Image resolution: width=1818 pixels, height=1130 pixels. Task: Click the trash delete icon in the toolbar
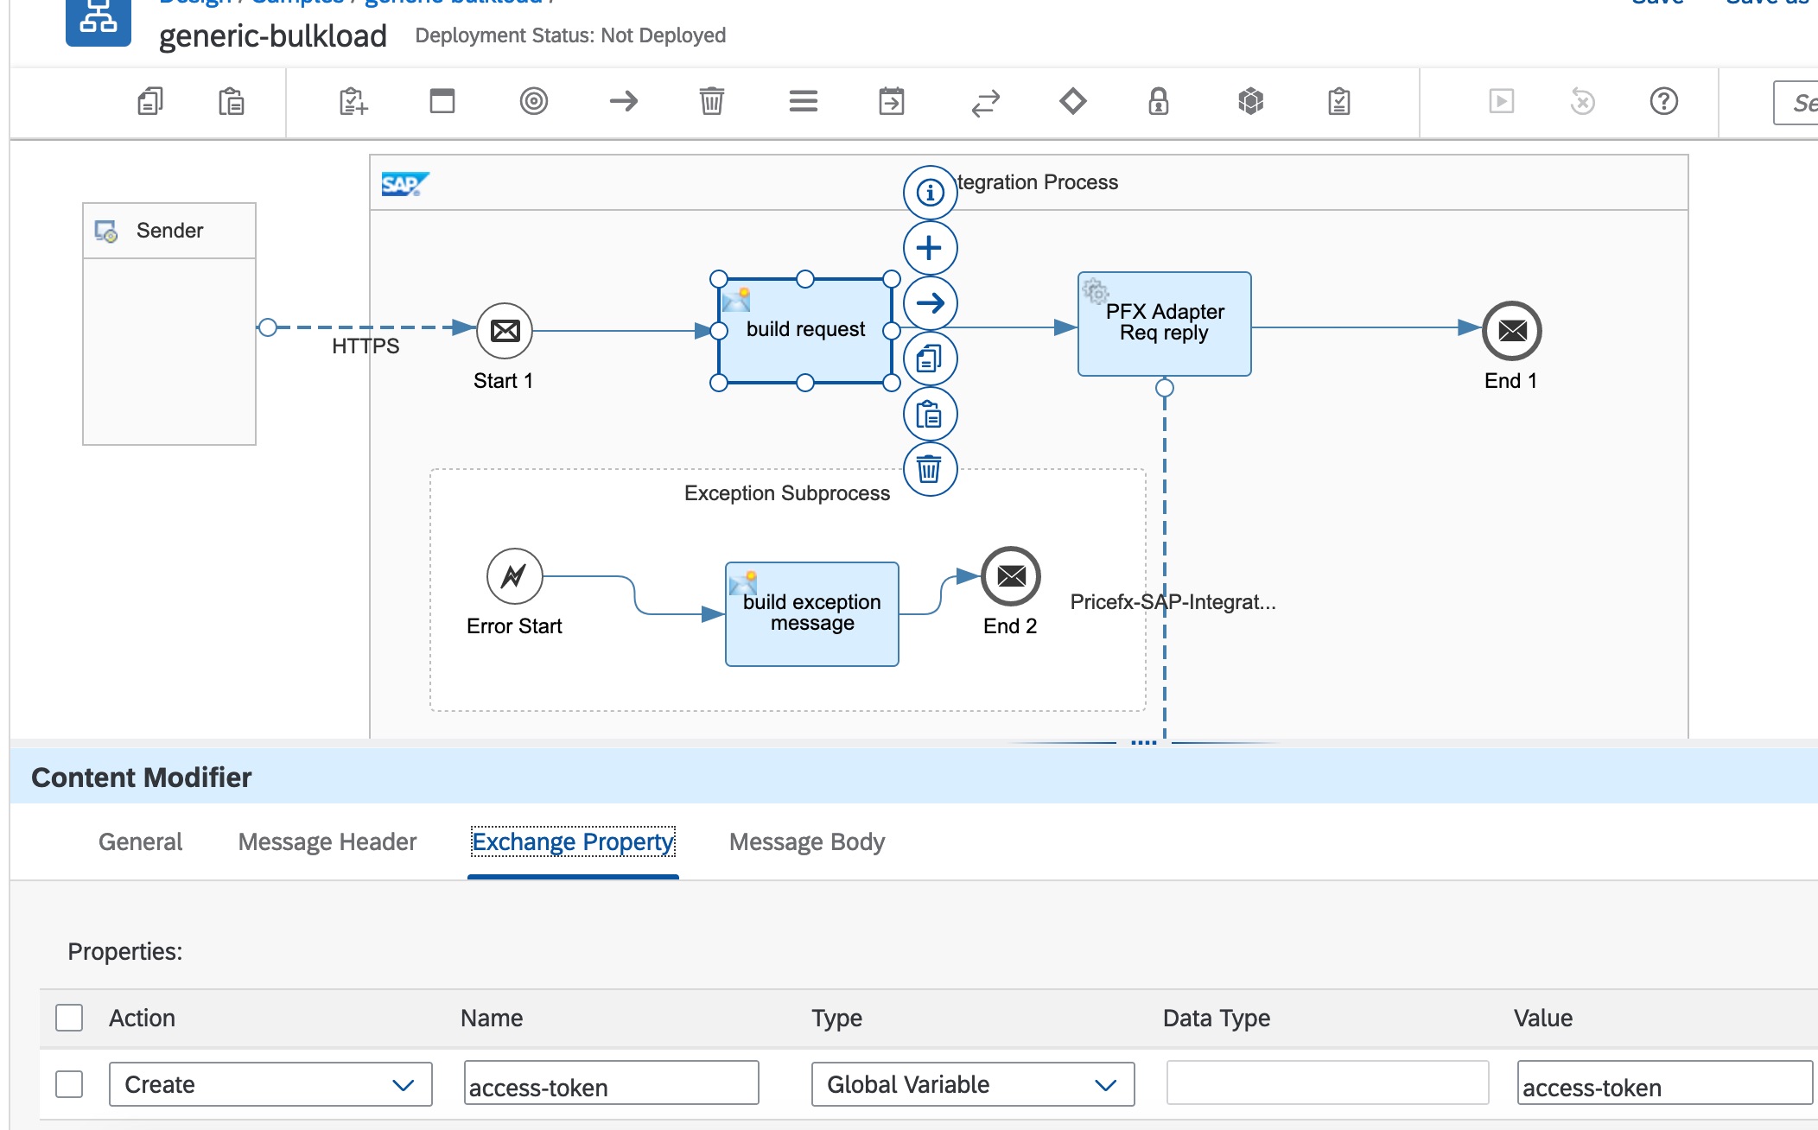(x=711, y=102)
